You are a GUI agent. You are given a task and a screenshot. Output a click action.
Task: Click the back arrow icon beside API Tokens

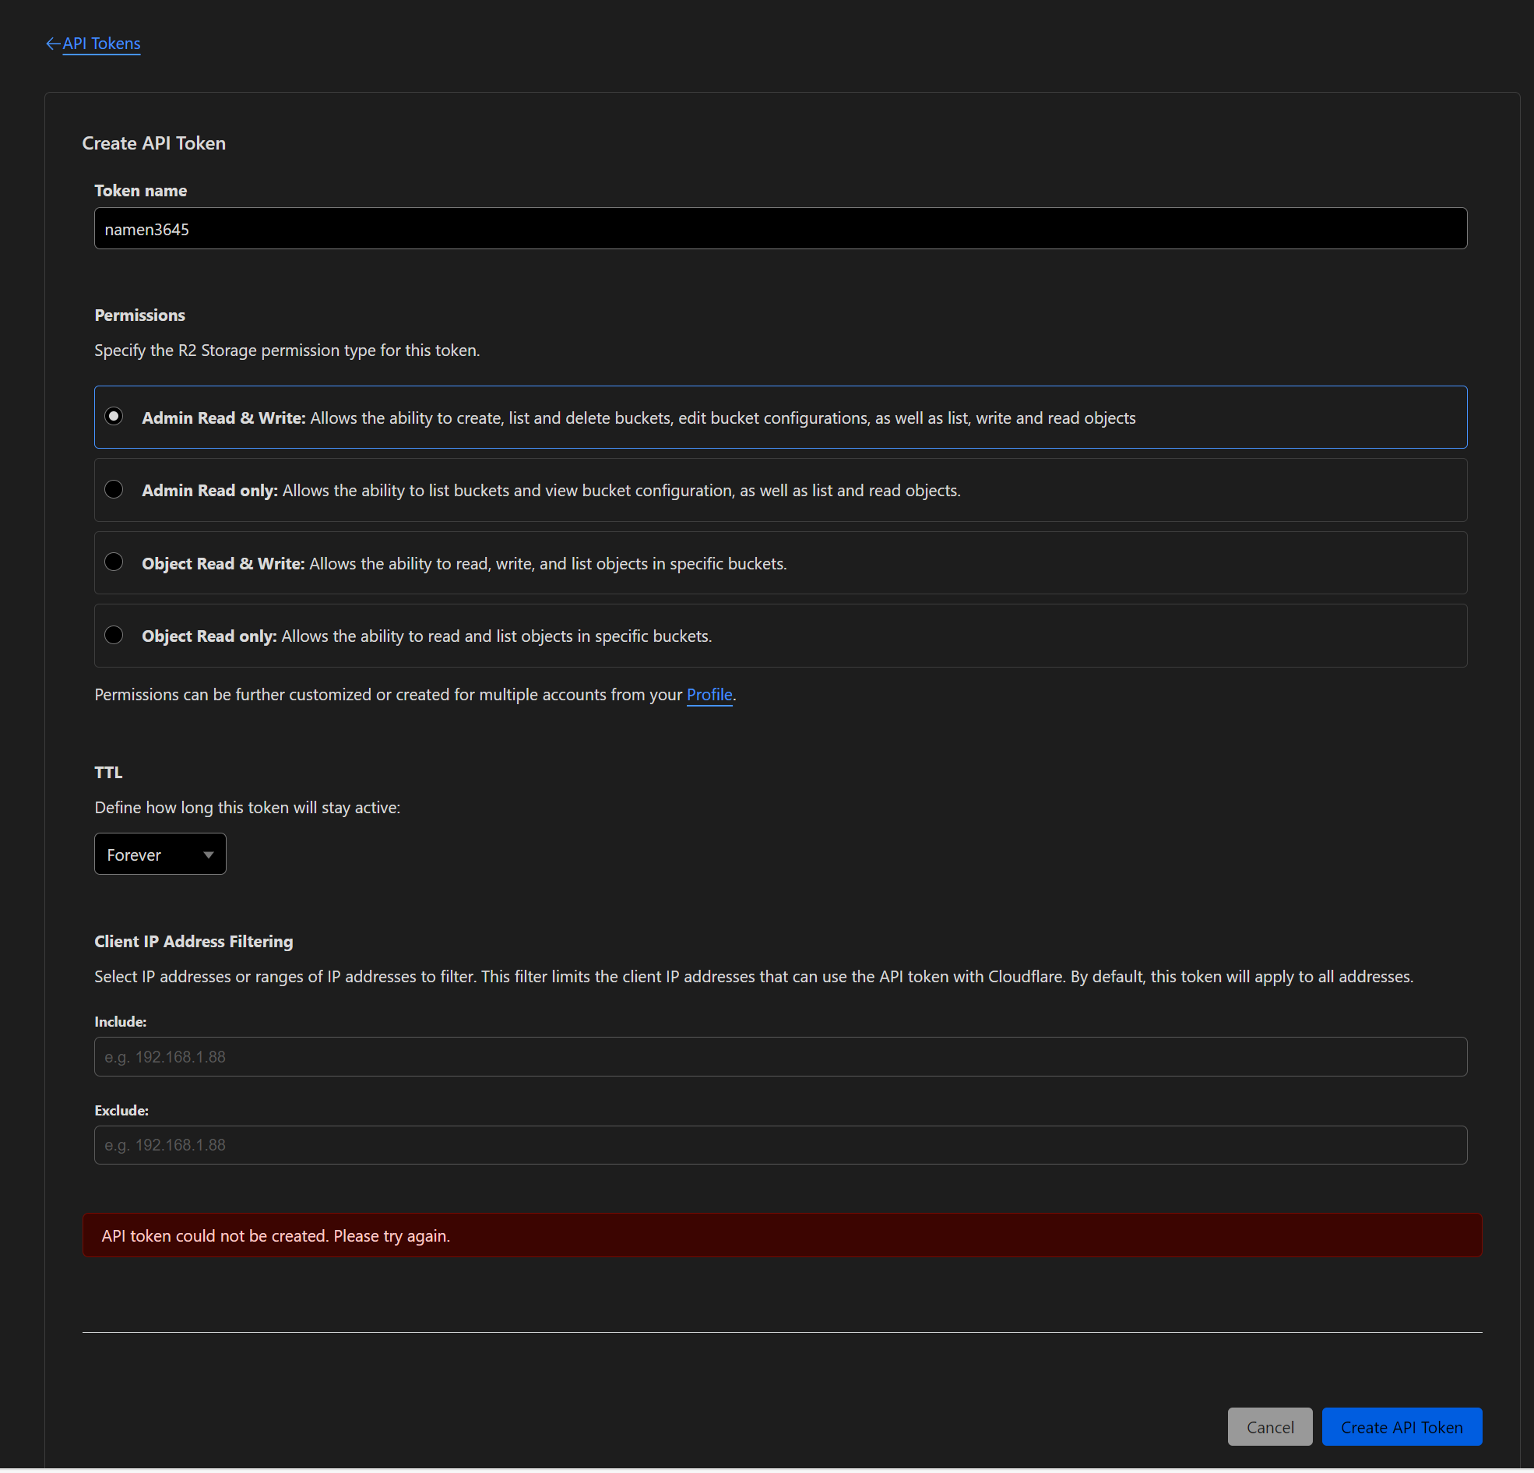52,43
